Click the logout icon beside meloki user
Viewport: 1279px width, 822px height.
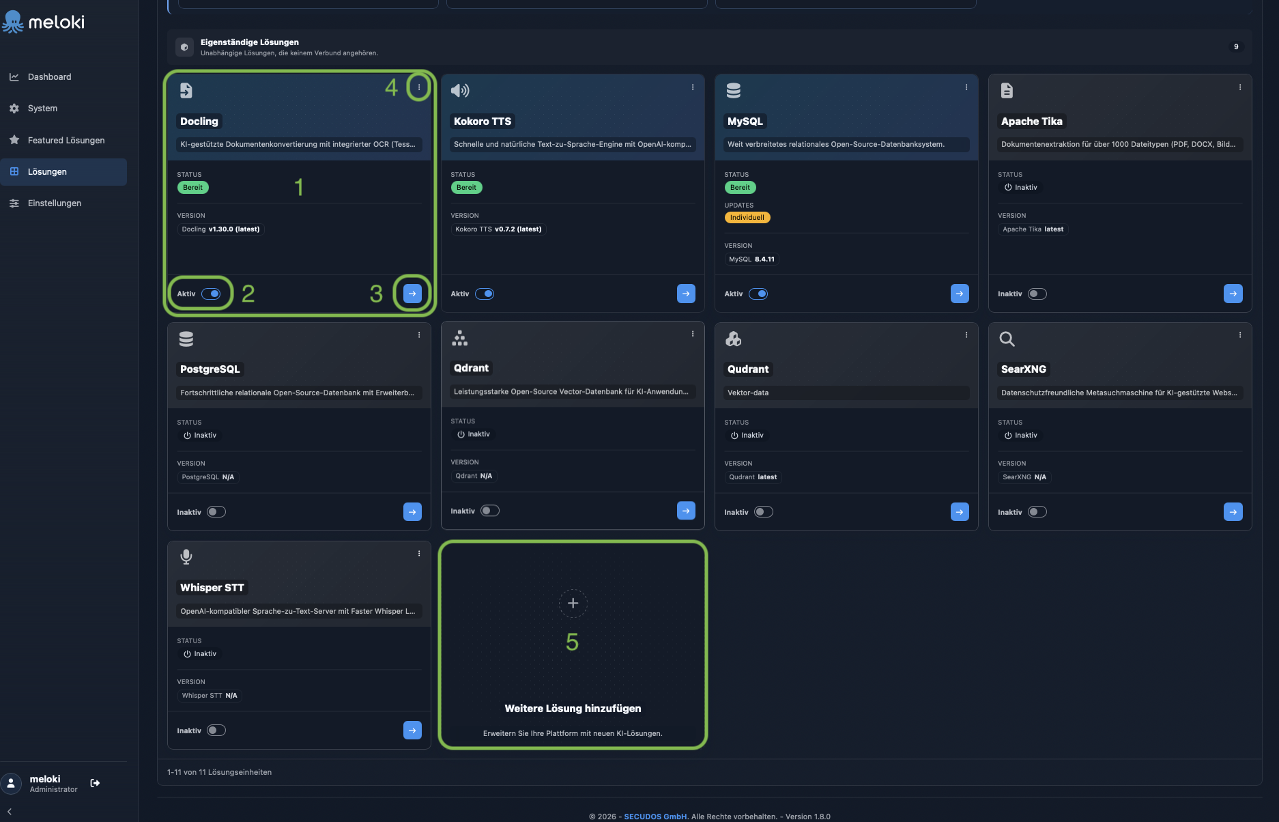tap(95, 783)
